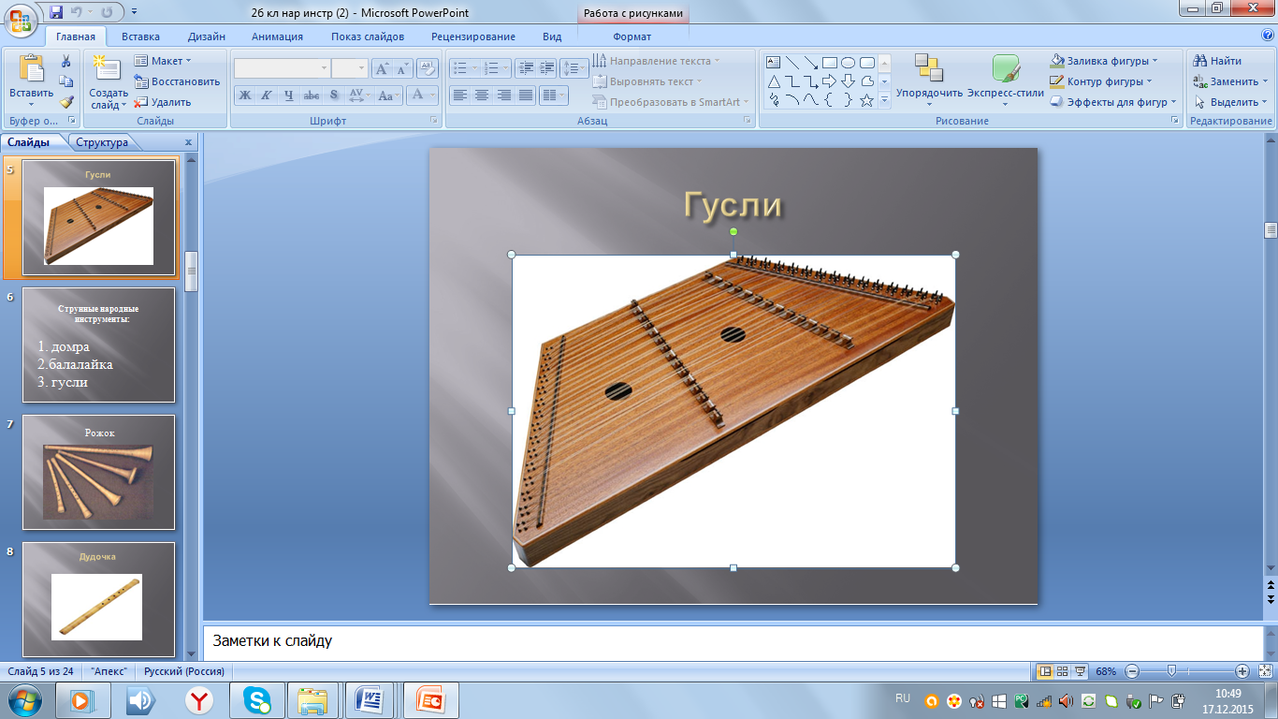Toggle underline Ч formatting
The width and height of the screenshot is (1278, 719).
point(289,95)
